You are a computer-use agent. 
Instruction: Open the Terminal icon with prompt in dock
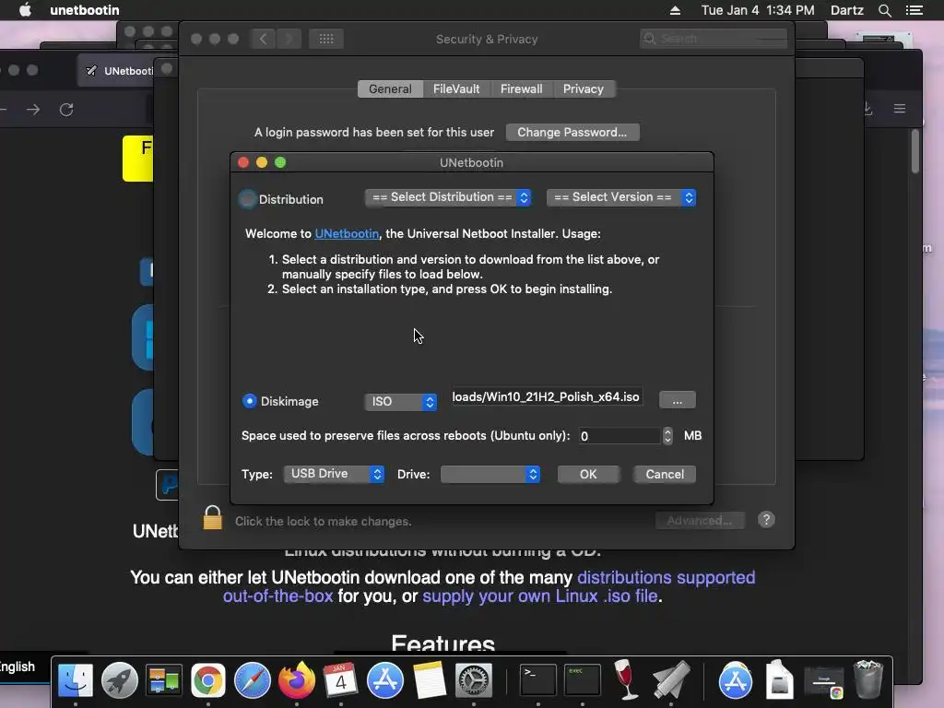[537, 680]
